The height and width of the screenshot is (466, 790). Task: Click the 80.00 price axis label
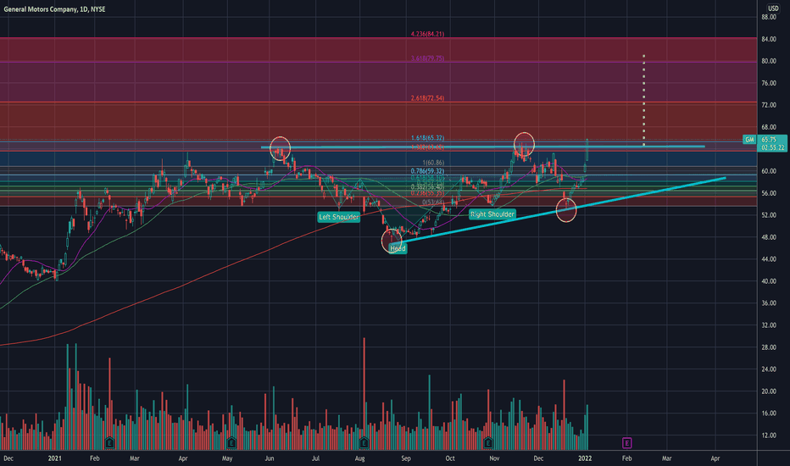pos(768,61)
